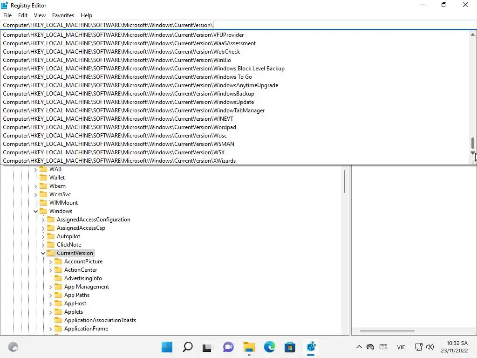477x358 pixels.
Task: Open Microsoft Store from taskbar
Action: (x=290, y=347)
